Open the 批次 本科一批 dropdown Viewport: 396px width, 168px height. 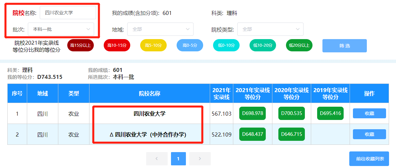click(61, 29)
